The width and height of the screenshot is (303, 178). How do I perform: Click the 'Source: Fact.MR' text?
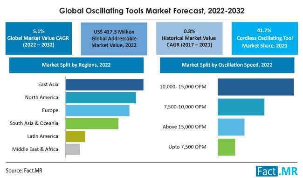click(24, 171)
